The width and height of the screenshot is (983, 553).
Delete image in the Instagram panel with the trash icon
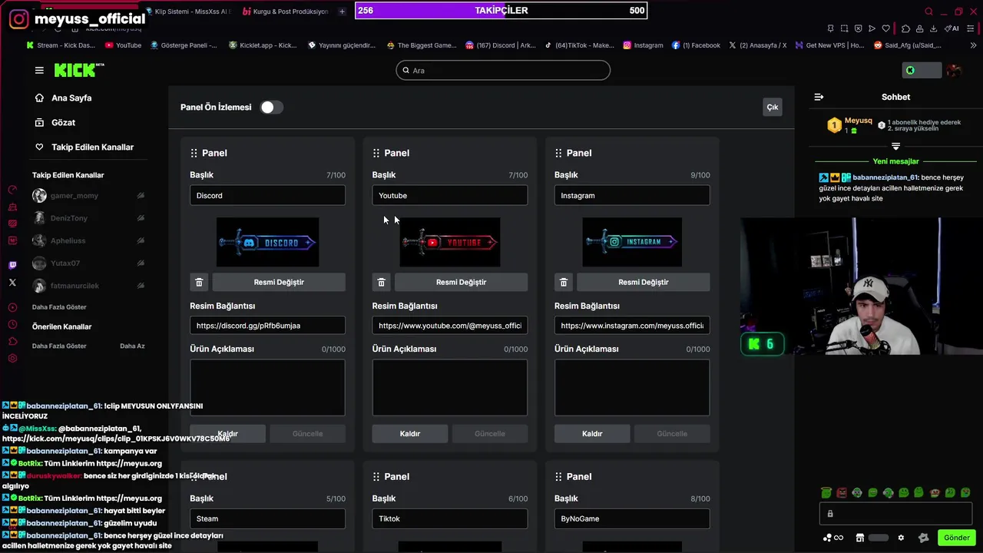pyautogui.click(x=563, y=282)
